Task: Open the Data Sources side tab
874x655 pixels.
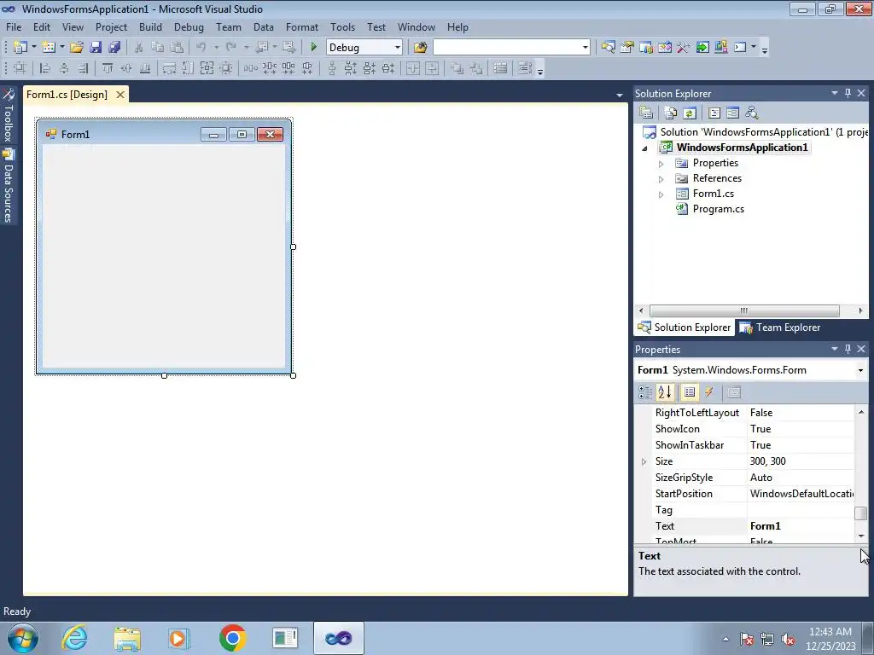Action: point(8,186)
